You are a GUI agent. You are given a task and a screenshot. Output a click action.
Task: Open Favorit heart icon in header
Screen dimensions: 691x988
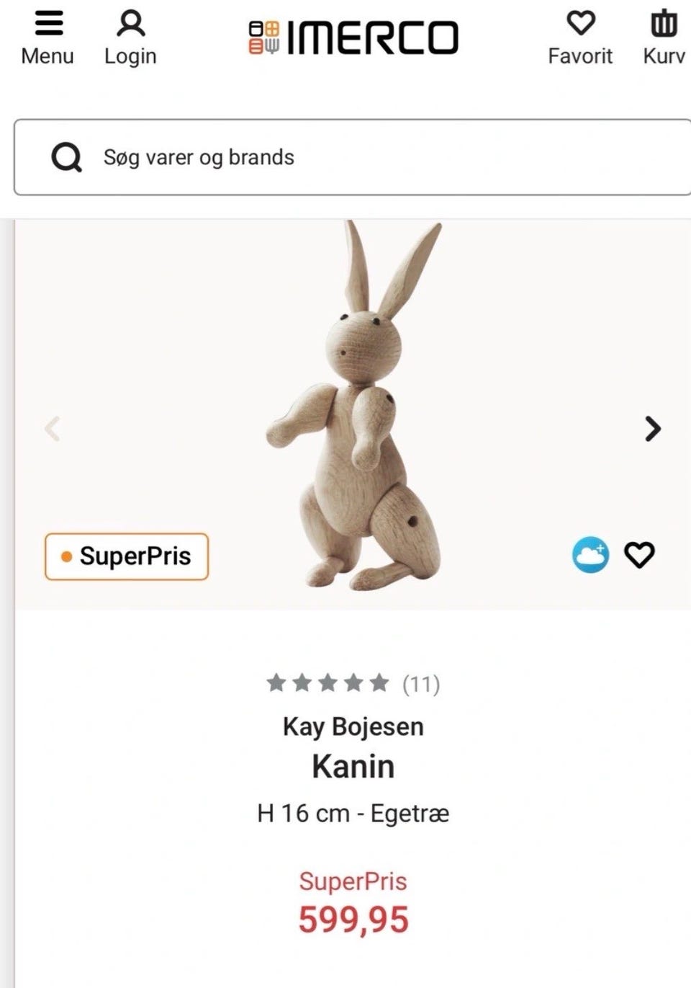click(580, 24)
